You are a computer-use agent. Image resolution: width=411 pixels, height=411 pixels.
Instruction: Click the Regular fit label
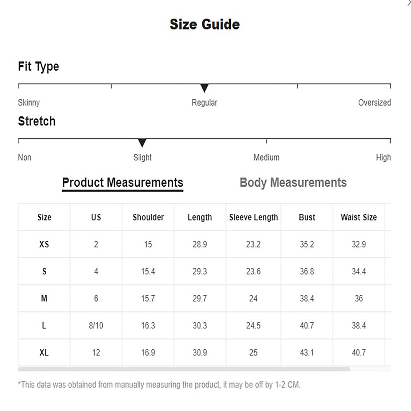204,102
